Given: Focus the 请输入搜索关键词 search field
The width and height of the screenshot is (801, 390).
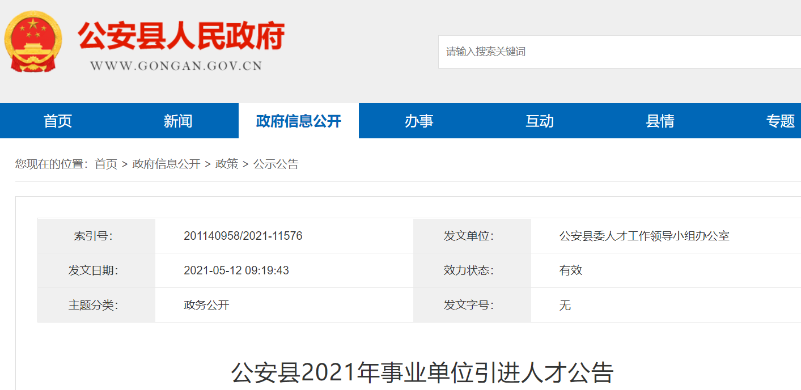Looking at the screenshot, I should [619, 52].
